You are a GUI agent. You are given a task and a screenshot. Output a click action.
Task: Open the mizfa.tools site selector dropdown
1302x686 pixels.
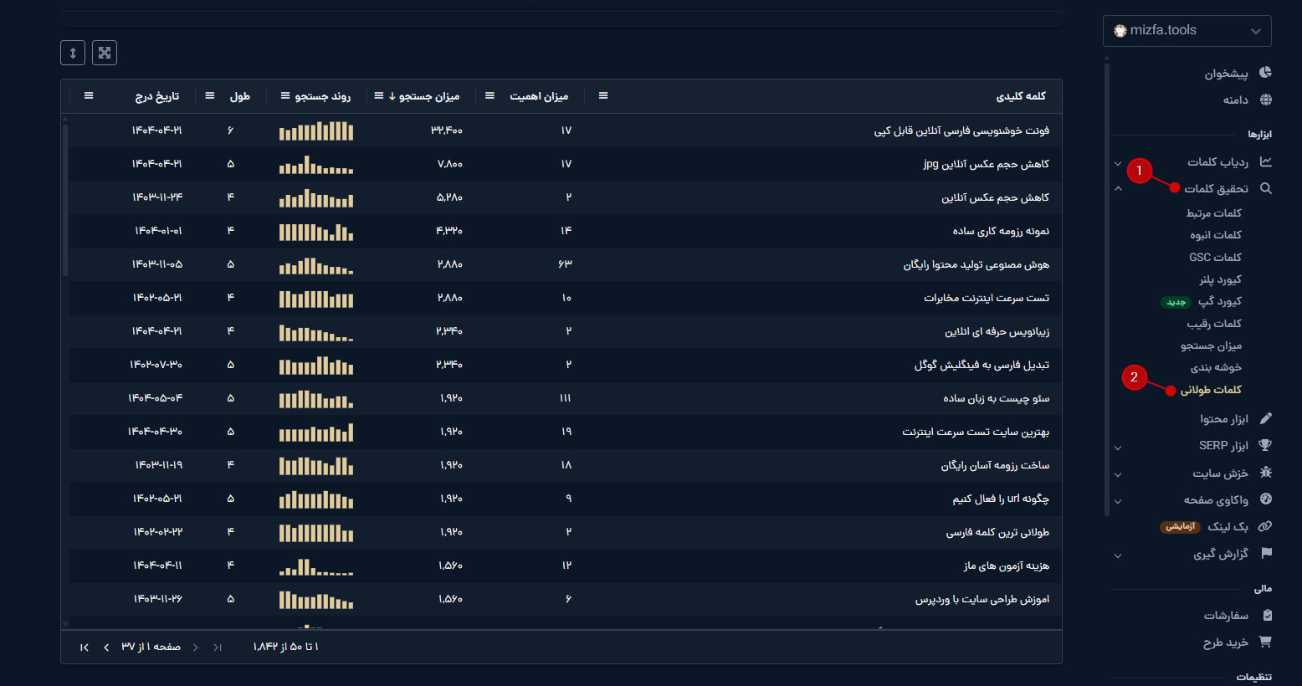tap(1187, 31)
